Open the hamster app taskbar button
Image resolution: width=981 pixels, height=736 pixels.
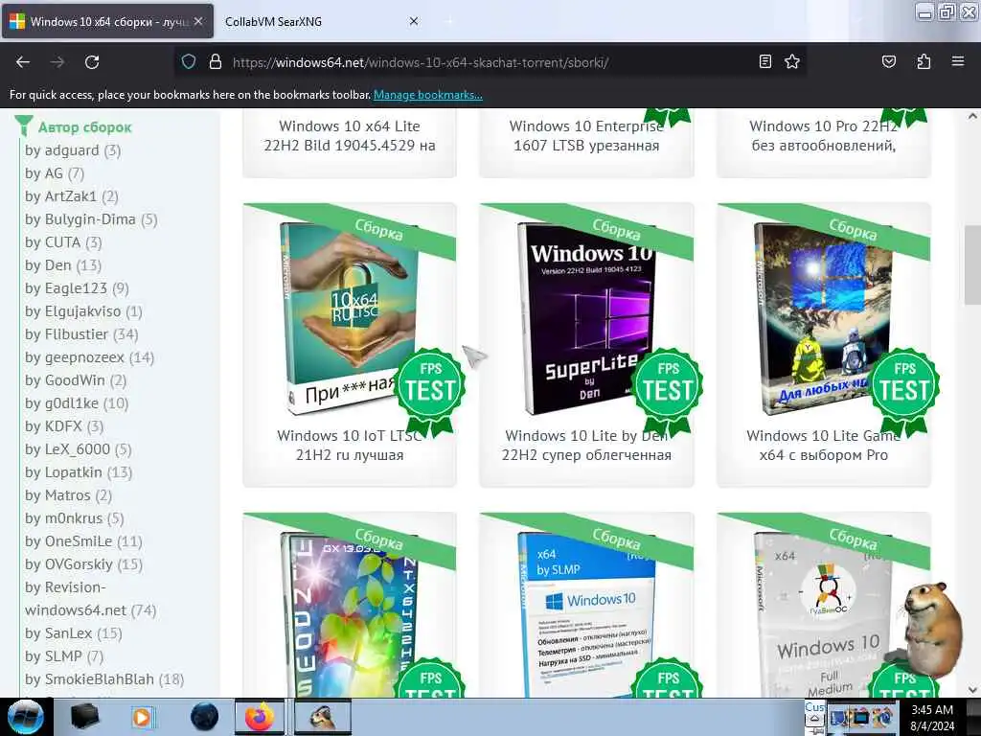click(322, 717)
